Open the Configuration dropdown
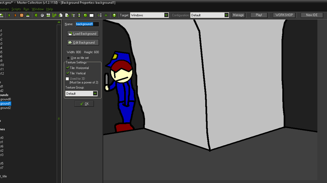This screenshot has width=327, height=183. (x=226, y=15)
